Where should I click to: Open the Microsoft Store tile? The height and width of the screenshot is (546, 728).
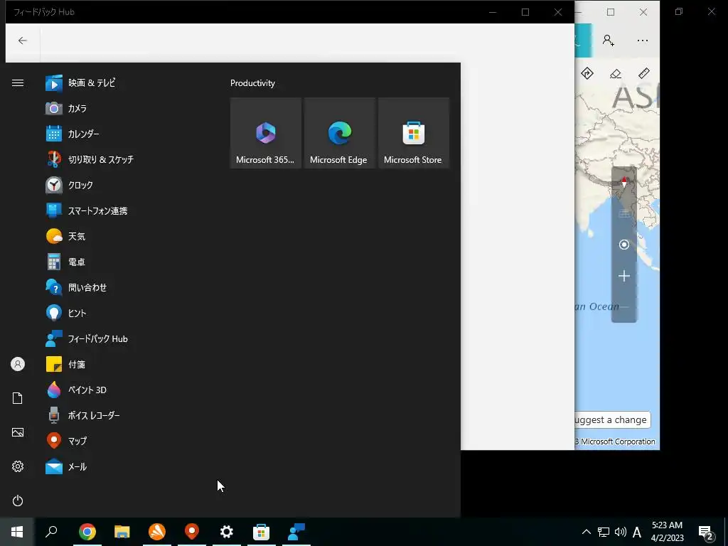(414, 133)
